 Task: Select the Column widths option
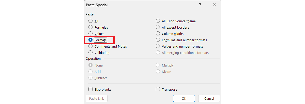(x=158, y=34)
